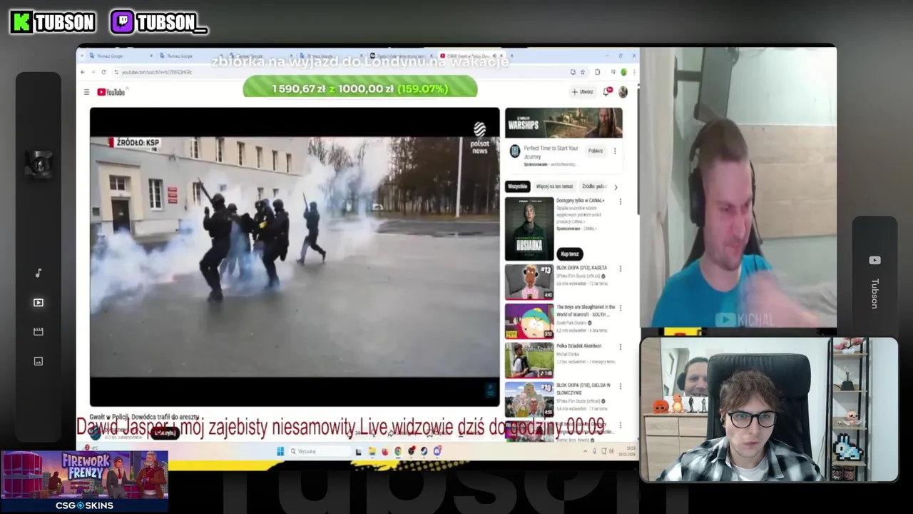Select the music note icon in left sidebar

[39, 273]
